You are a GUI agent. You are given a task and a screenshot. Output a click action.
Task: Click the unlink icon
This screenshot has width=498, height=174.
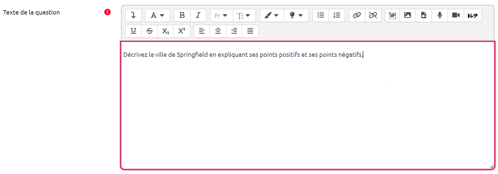[373, 16]
